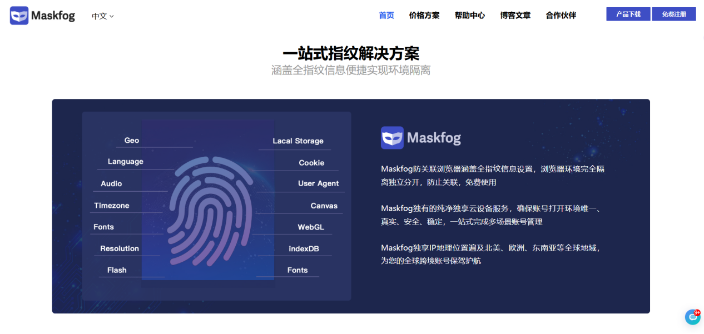The height and width of the screenshot is (334, 704).
Task: Click the 一站式指纹解决方案 heading
Action: [351, 53]
